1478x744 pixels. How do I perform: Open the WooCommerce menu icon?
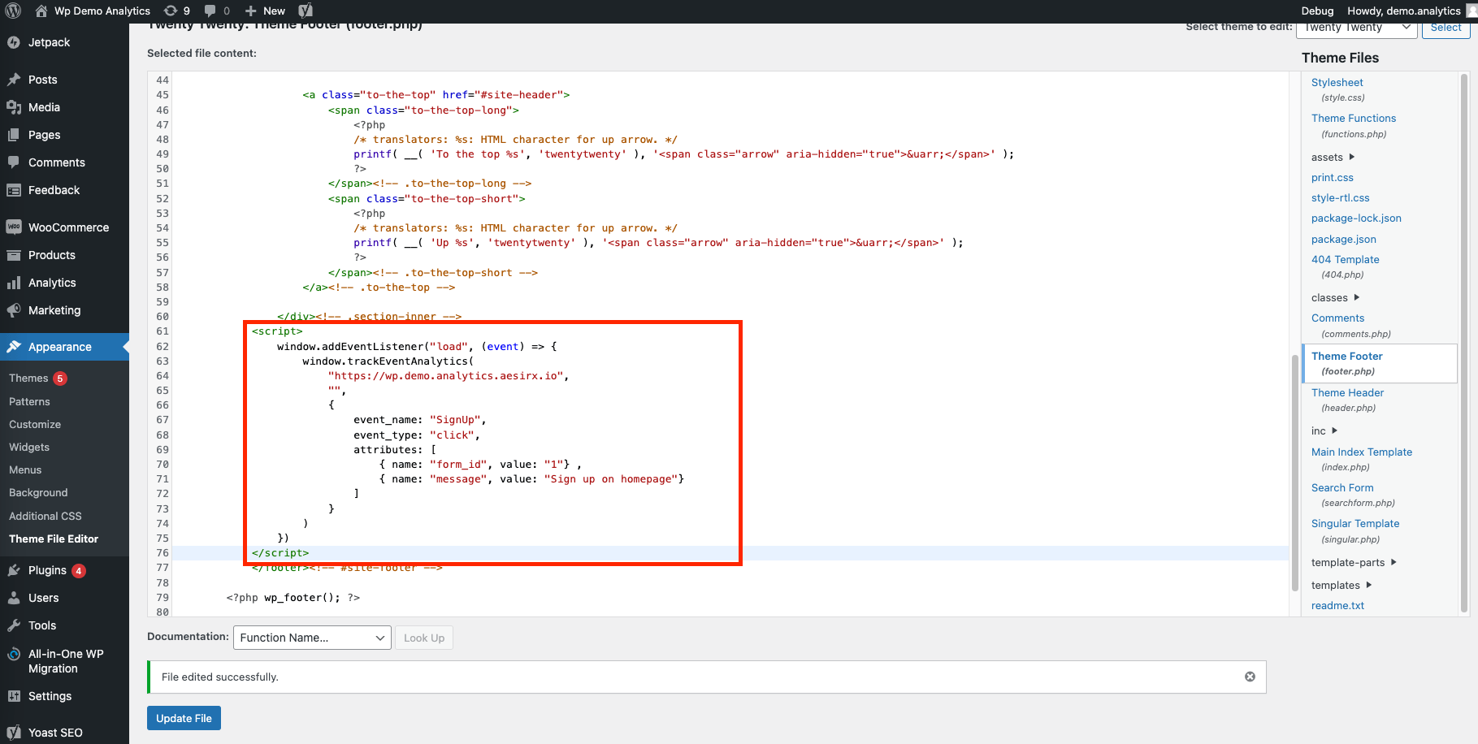14,227
